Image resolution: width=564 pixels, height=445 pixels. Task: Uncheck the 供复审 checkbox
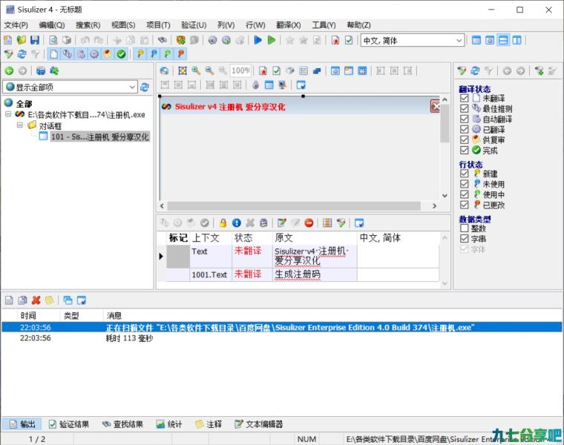click(465, 140)
